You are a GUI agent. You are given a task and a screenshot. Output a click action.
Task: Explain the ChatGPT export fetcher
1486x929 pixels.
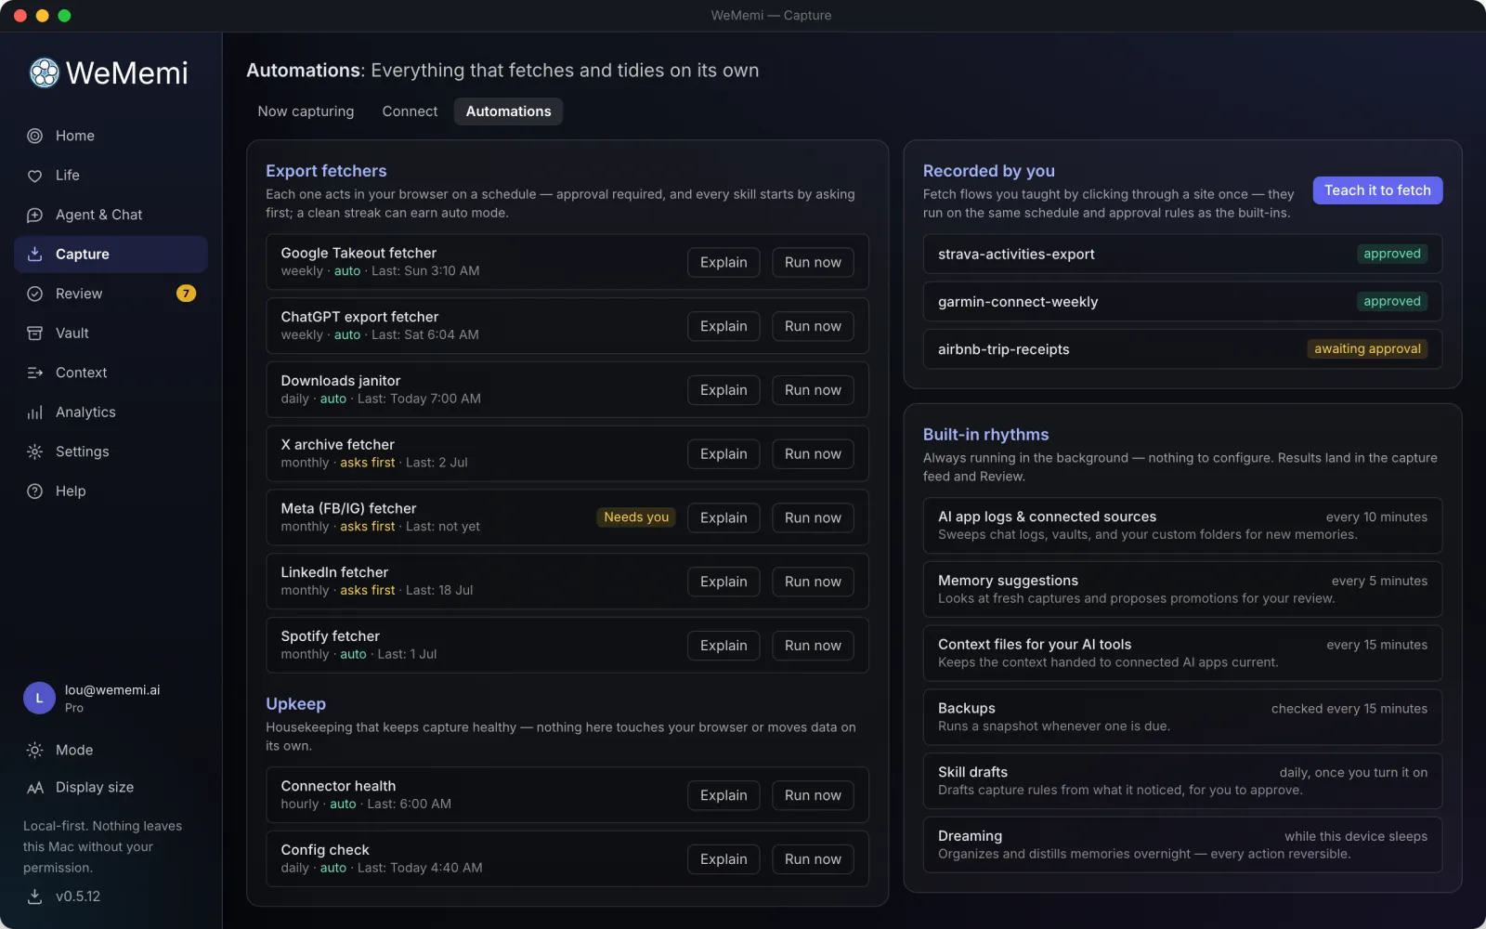pos(723,326)
